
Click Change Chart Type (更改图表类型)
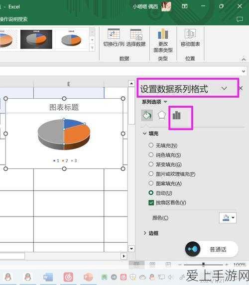click(x=163, y=40)
